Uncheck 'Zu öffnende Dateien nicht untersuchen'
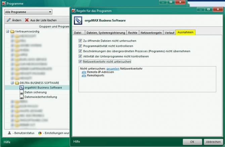Image resolution: width=225 pixels, height=147 pixels. click(80, 41)
